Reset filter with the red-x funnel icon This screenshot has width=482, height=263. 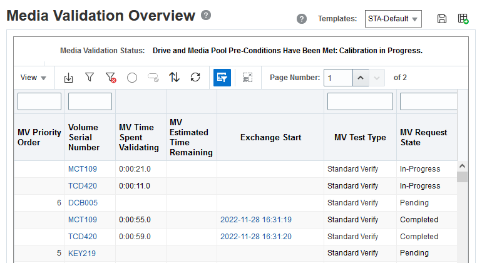pos(111,78)
